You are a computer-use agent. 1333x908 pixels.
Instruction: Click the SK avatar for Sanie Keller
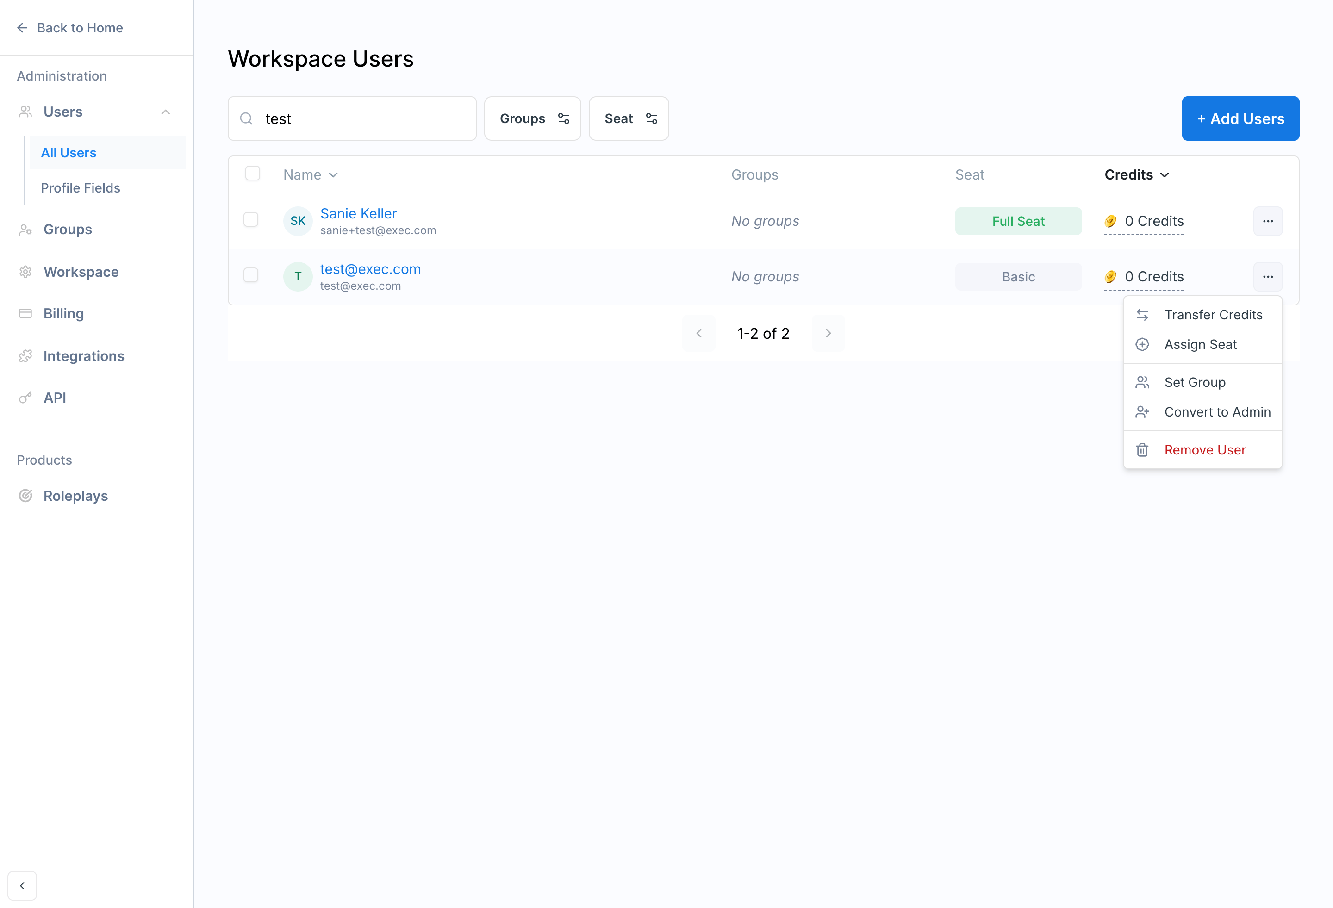[x=298, y=221]
